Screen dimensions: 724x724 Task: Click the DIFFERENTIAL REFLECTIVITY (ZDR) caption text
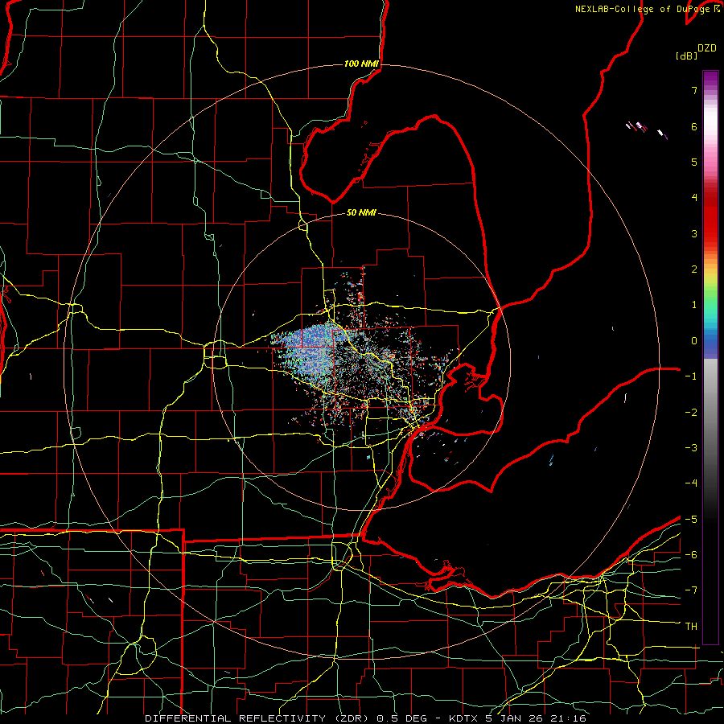point(257,718)
